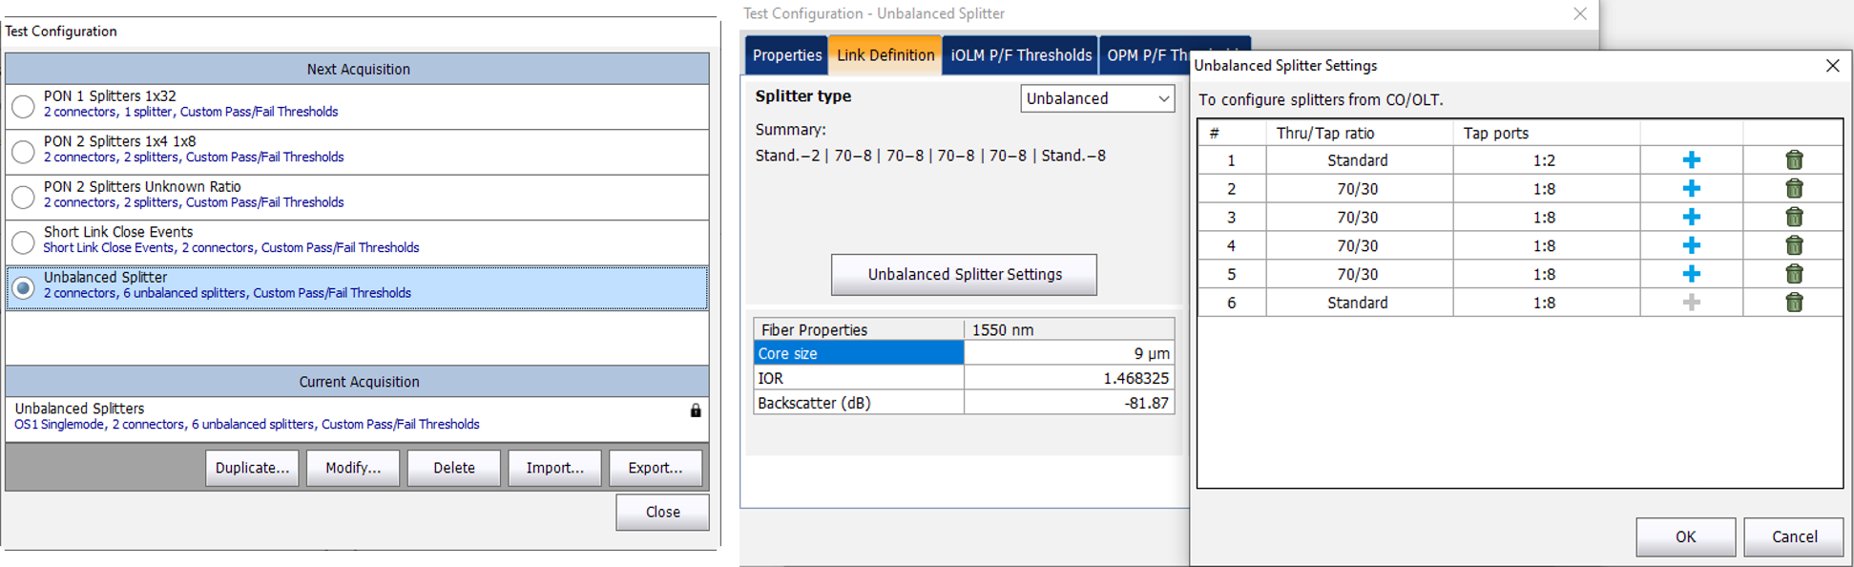
Task: Click the Delete button
Action: [x=454, y=468]
